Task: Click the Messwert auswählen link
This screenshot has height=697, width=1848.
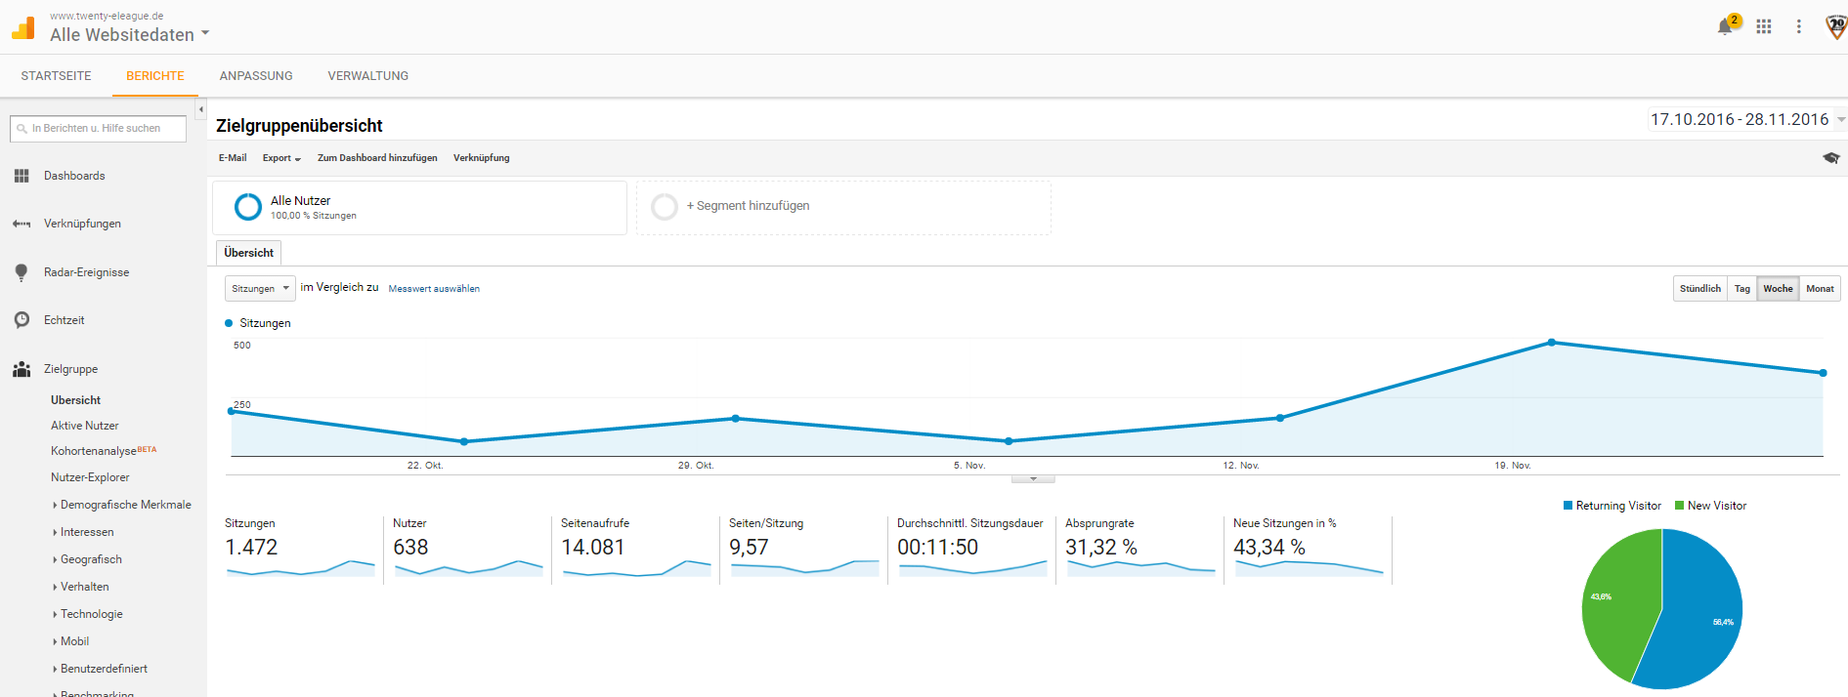Action: 434,289
